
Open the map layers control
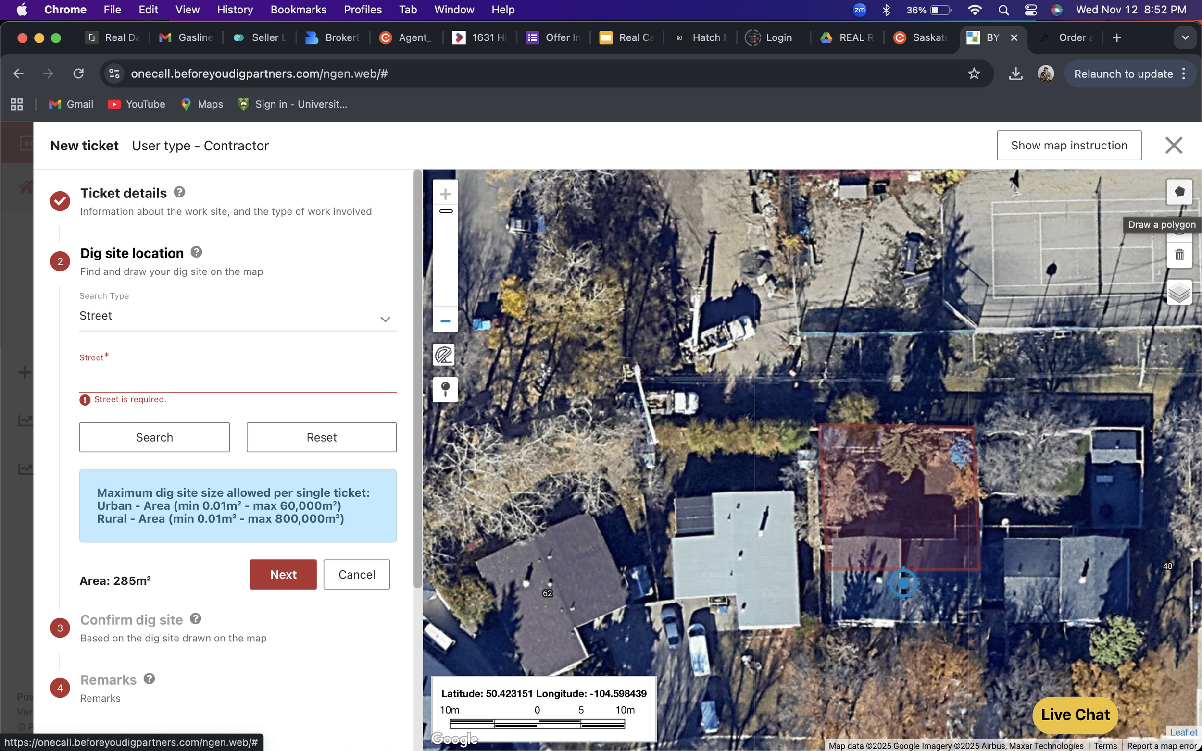(1178, 292)
